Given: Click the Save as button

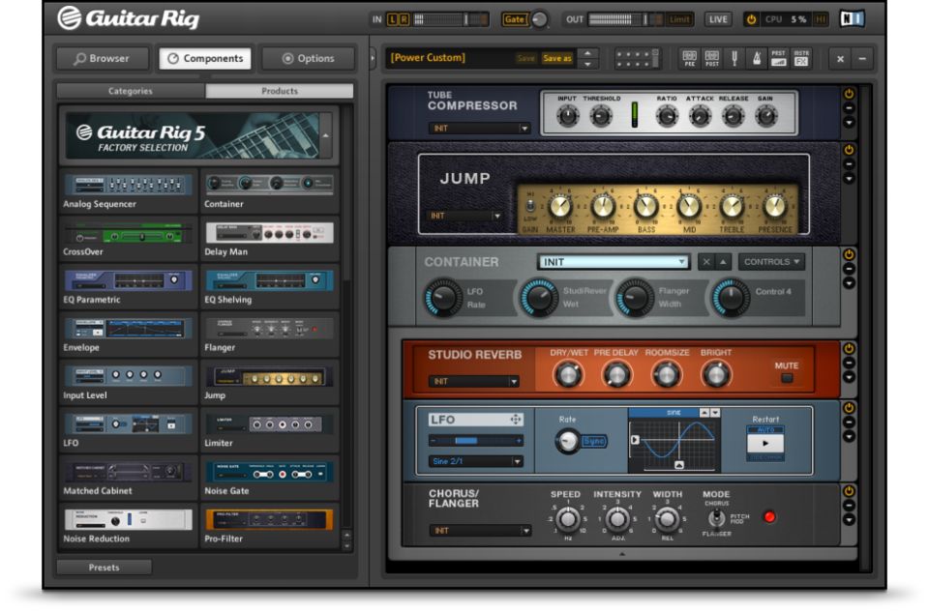Looking at the screenshot, I should click(x=557, y=58).
